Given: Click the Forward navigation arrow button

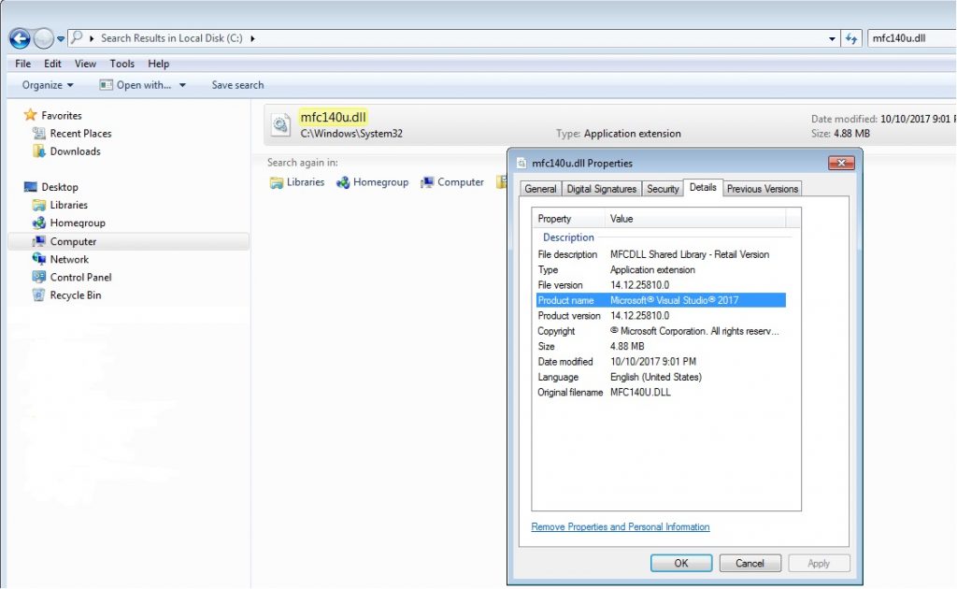Looking at the screenshot, I should pyautogui.click(x=43, y=38).
